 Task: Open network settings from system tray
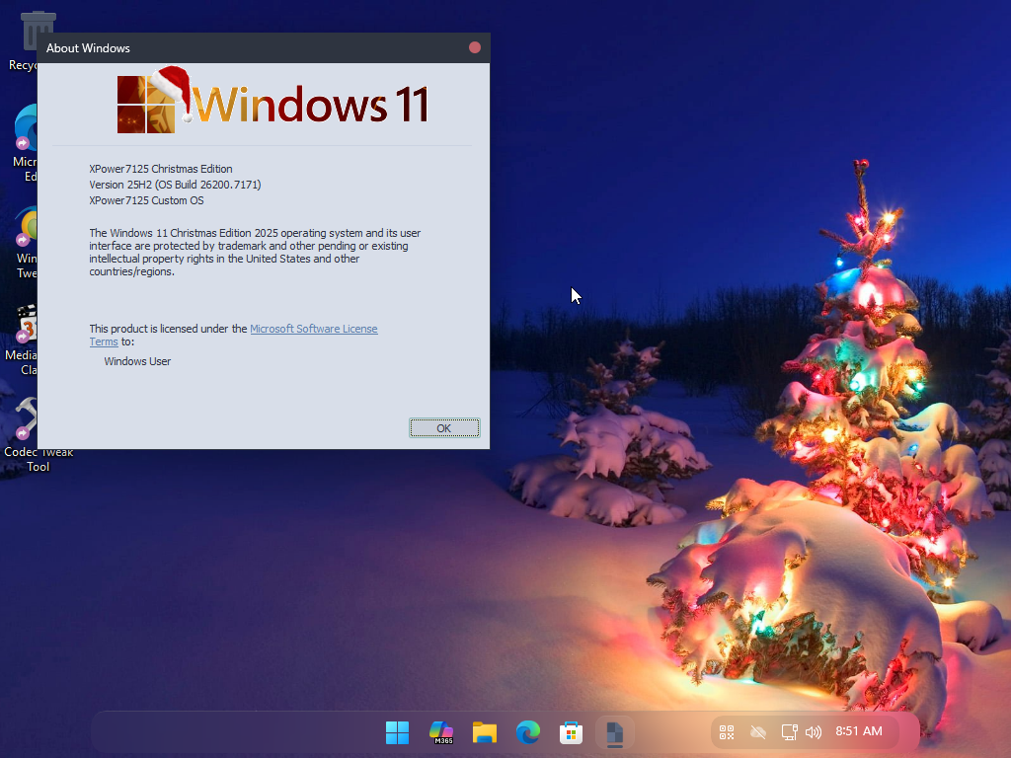[x=788, y=732]
